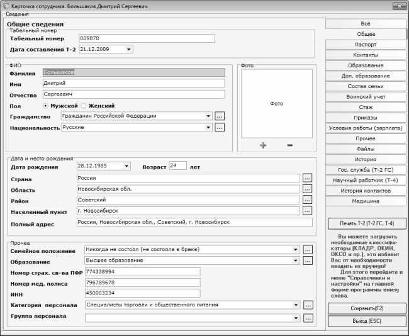Screen dimensions: 409x336
Task: Open the Область field ellipsis button
Action: pos(307,189)
